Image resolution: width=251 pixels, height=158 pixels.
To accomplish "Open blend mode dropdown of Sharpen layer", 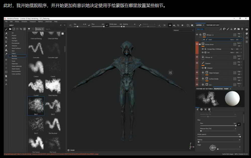I will [x=239, y=62].
